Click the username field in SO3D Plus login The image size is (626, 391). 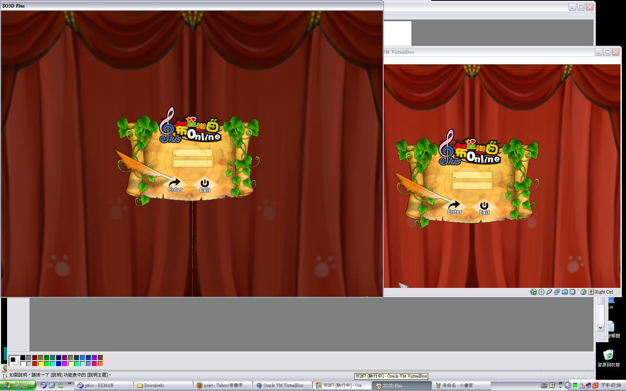point(193,153)
